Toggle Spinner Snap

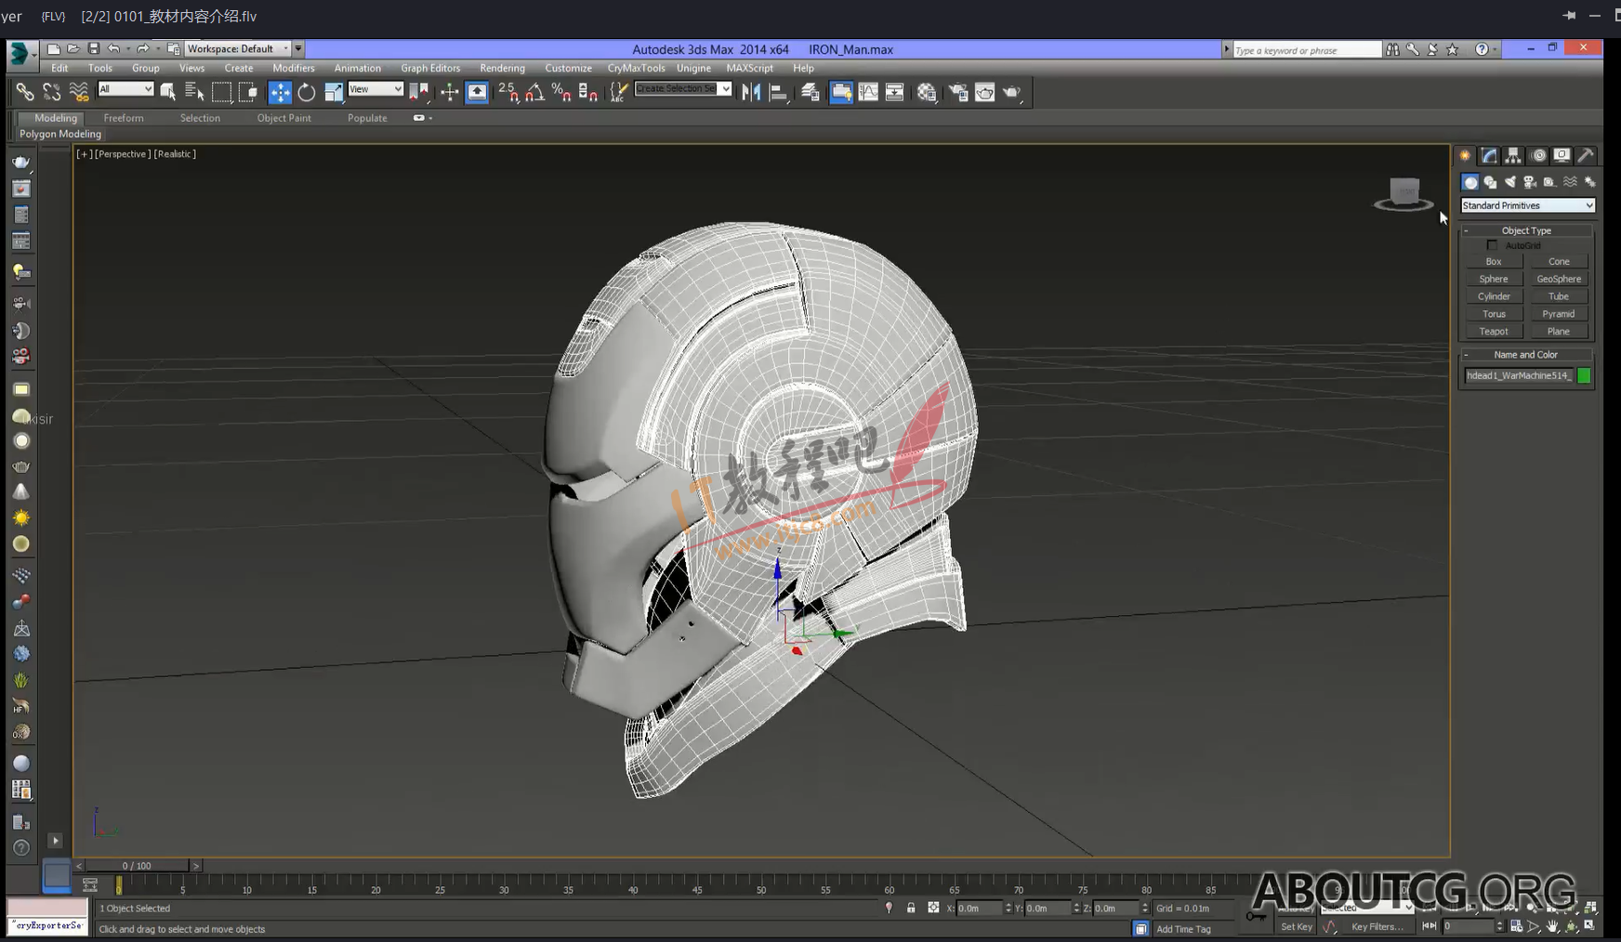(587, 92)
